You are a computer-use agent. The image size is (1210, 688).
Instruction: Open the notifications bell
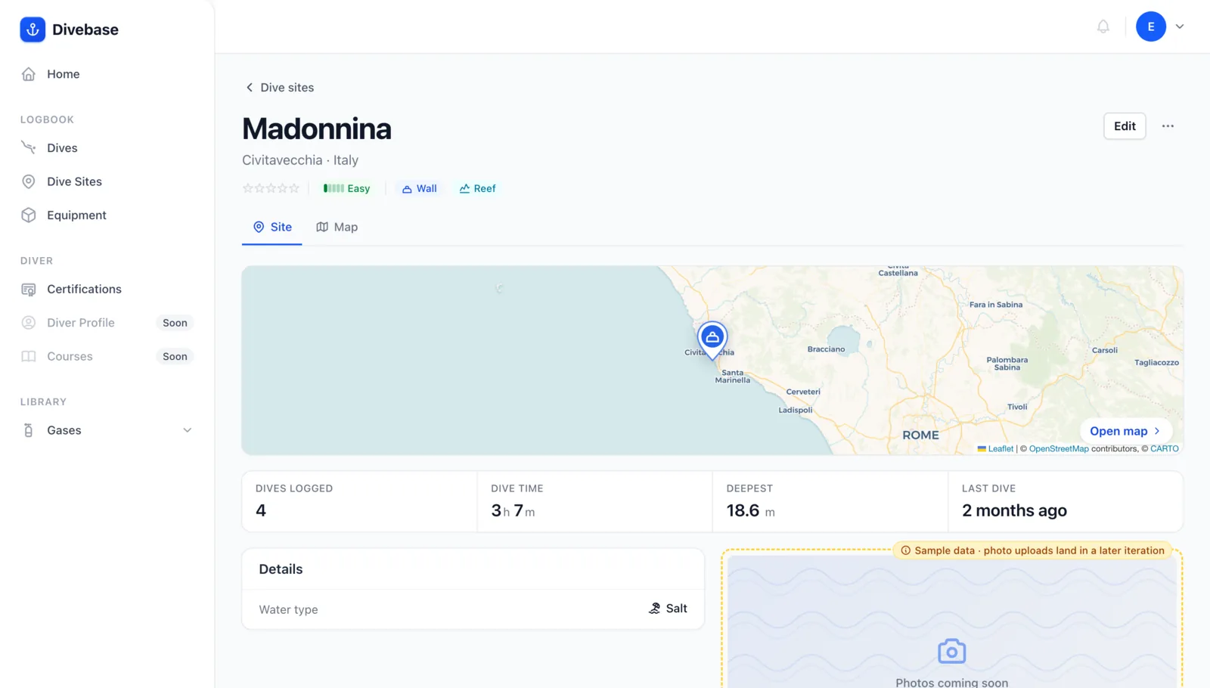(1103, 26)
